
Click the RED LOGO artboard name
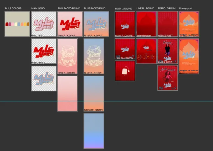[37, 35]
